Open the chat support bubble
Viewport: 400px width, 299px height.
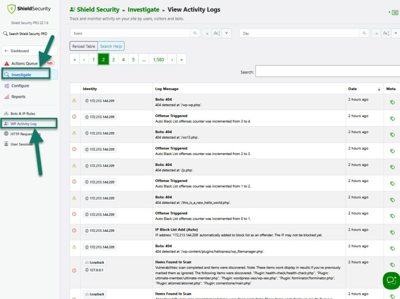(391, 280)
